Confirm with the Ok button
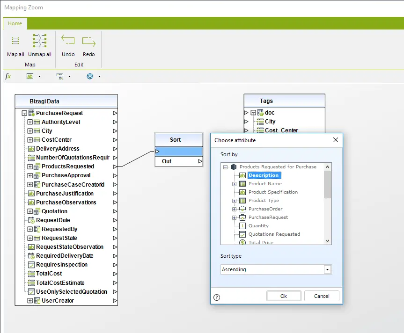This screenshot has width=404, height=333. (284, 296)
